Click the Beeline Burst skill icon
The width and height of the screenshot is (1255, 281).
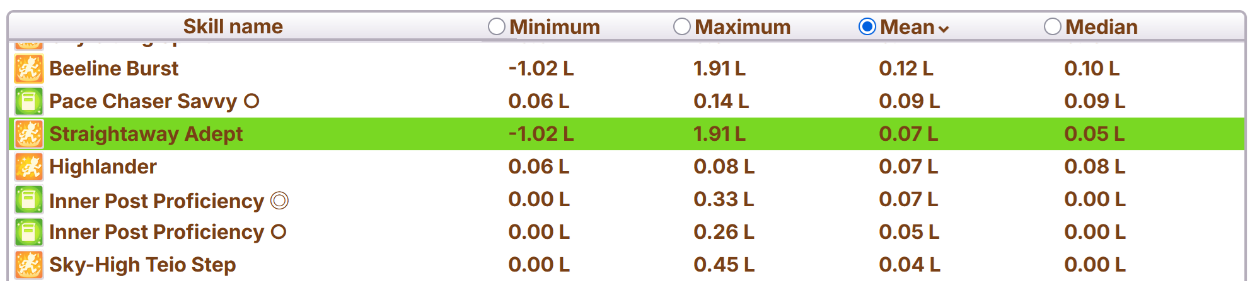point(29,69)
